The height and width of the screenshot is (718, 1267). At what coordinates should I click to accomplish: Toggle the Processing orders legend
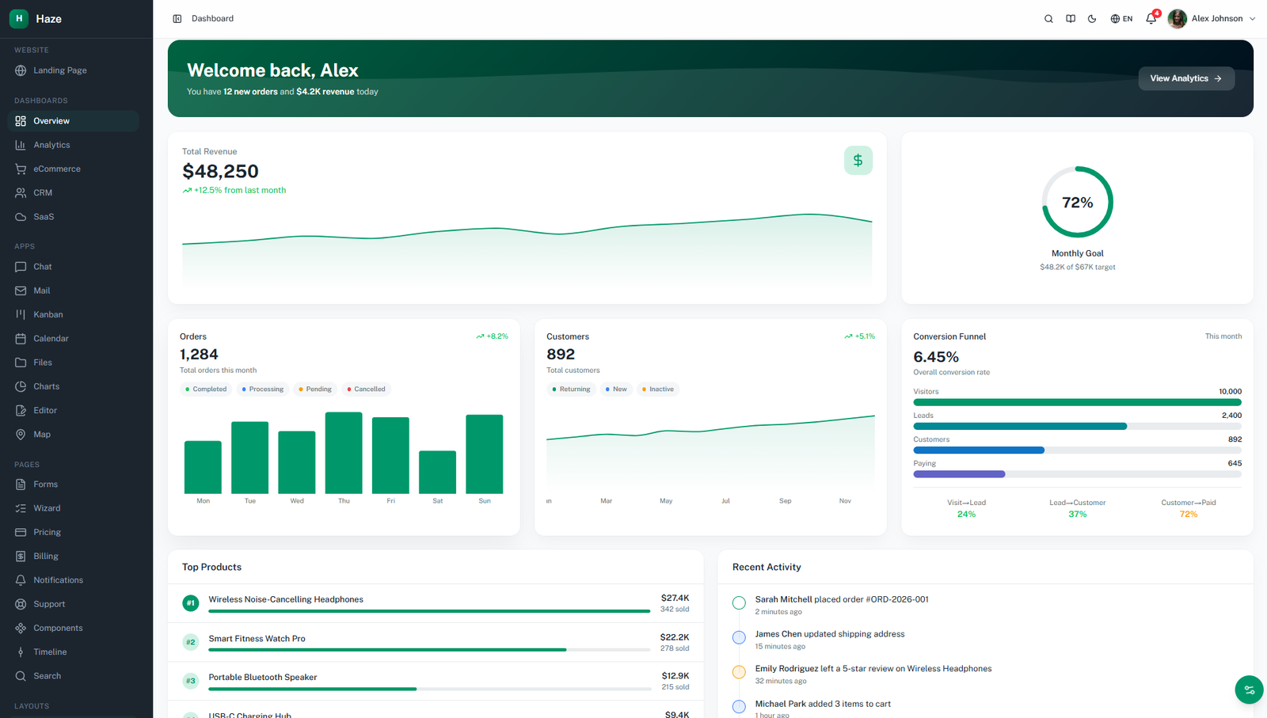262,389
